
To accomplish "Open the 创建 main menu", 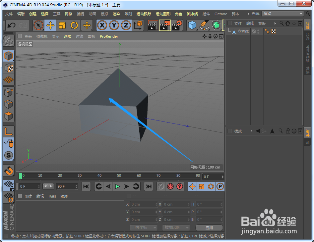I will coord(33,14).
